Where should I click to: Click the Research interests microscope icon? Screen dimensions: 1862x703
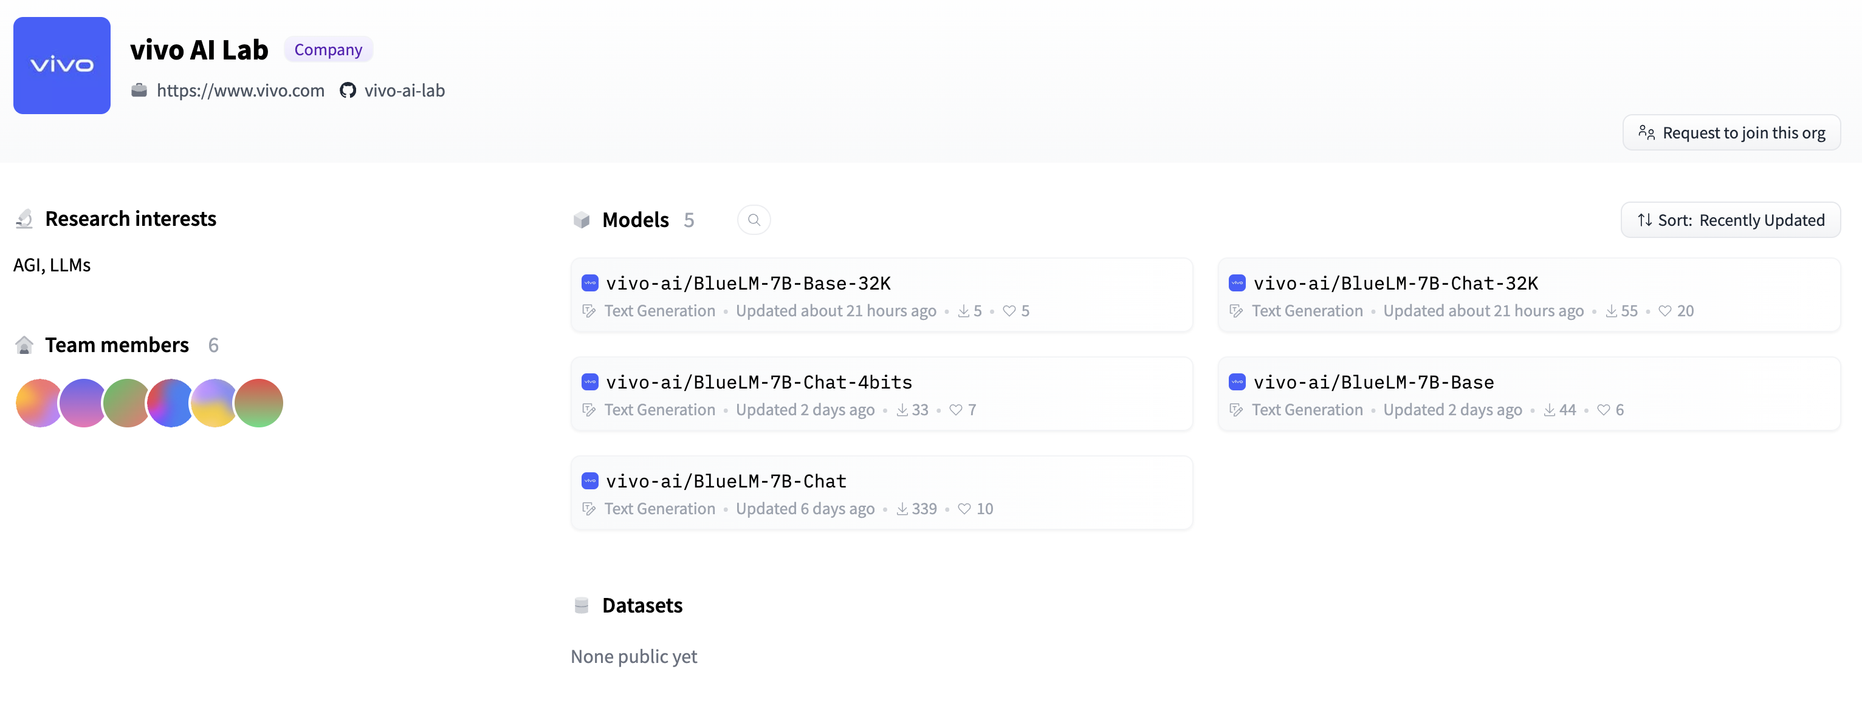(24, 219)
